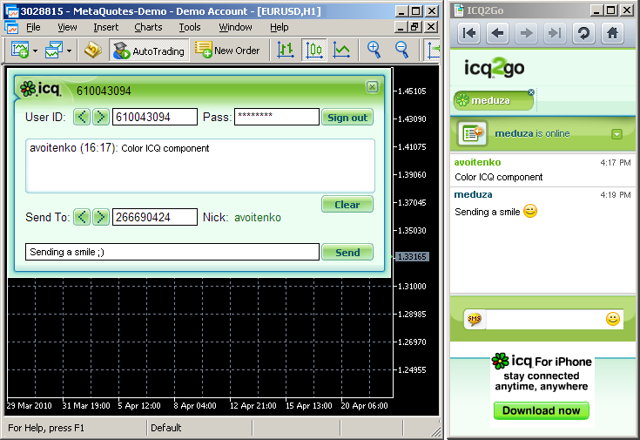Open the File menu
Screen dimensions: 640x440
point(33,27)
